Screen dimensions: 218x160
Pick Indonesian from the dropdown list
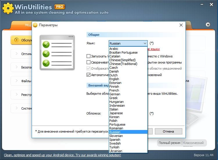pos(128,106)
